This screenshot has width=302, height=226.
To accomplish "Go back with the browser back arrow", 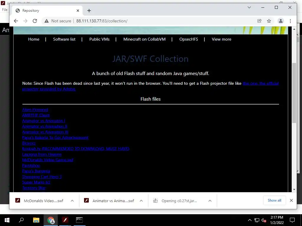I will 16,21.
